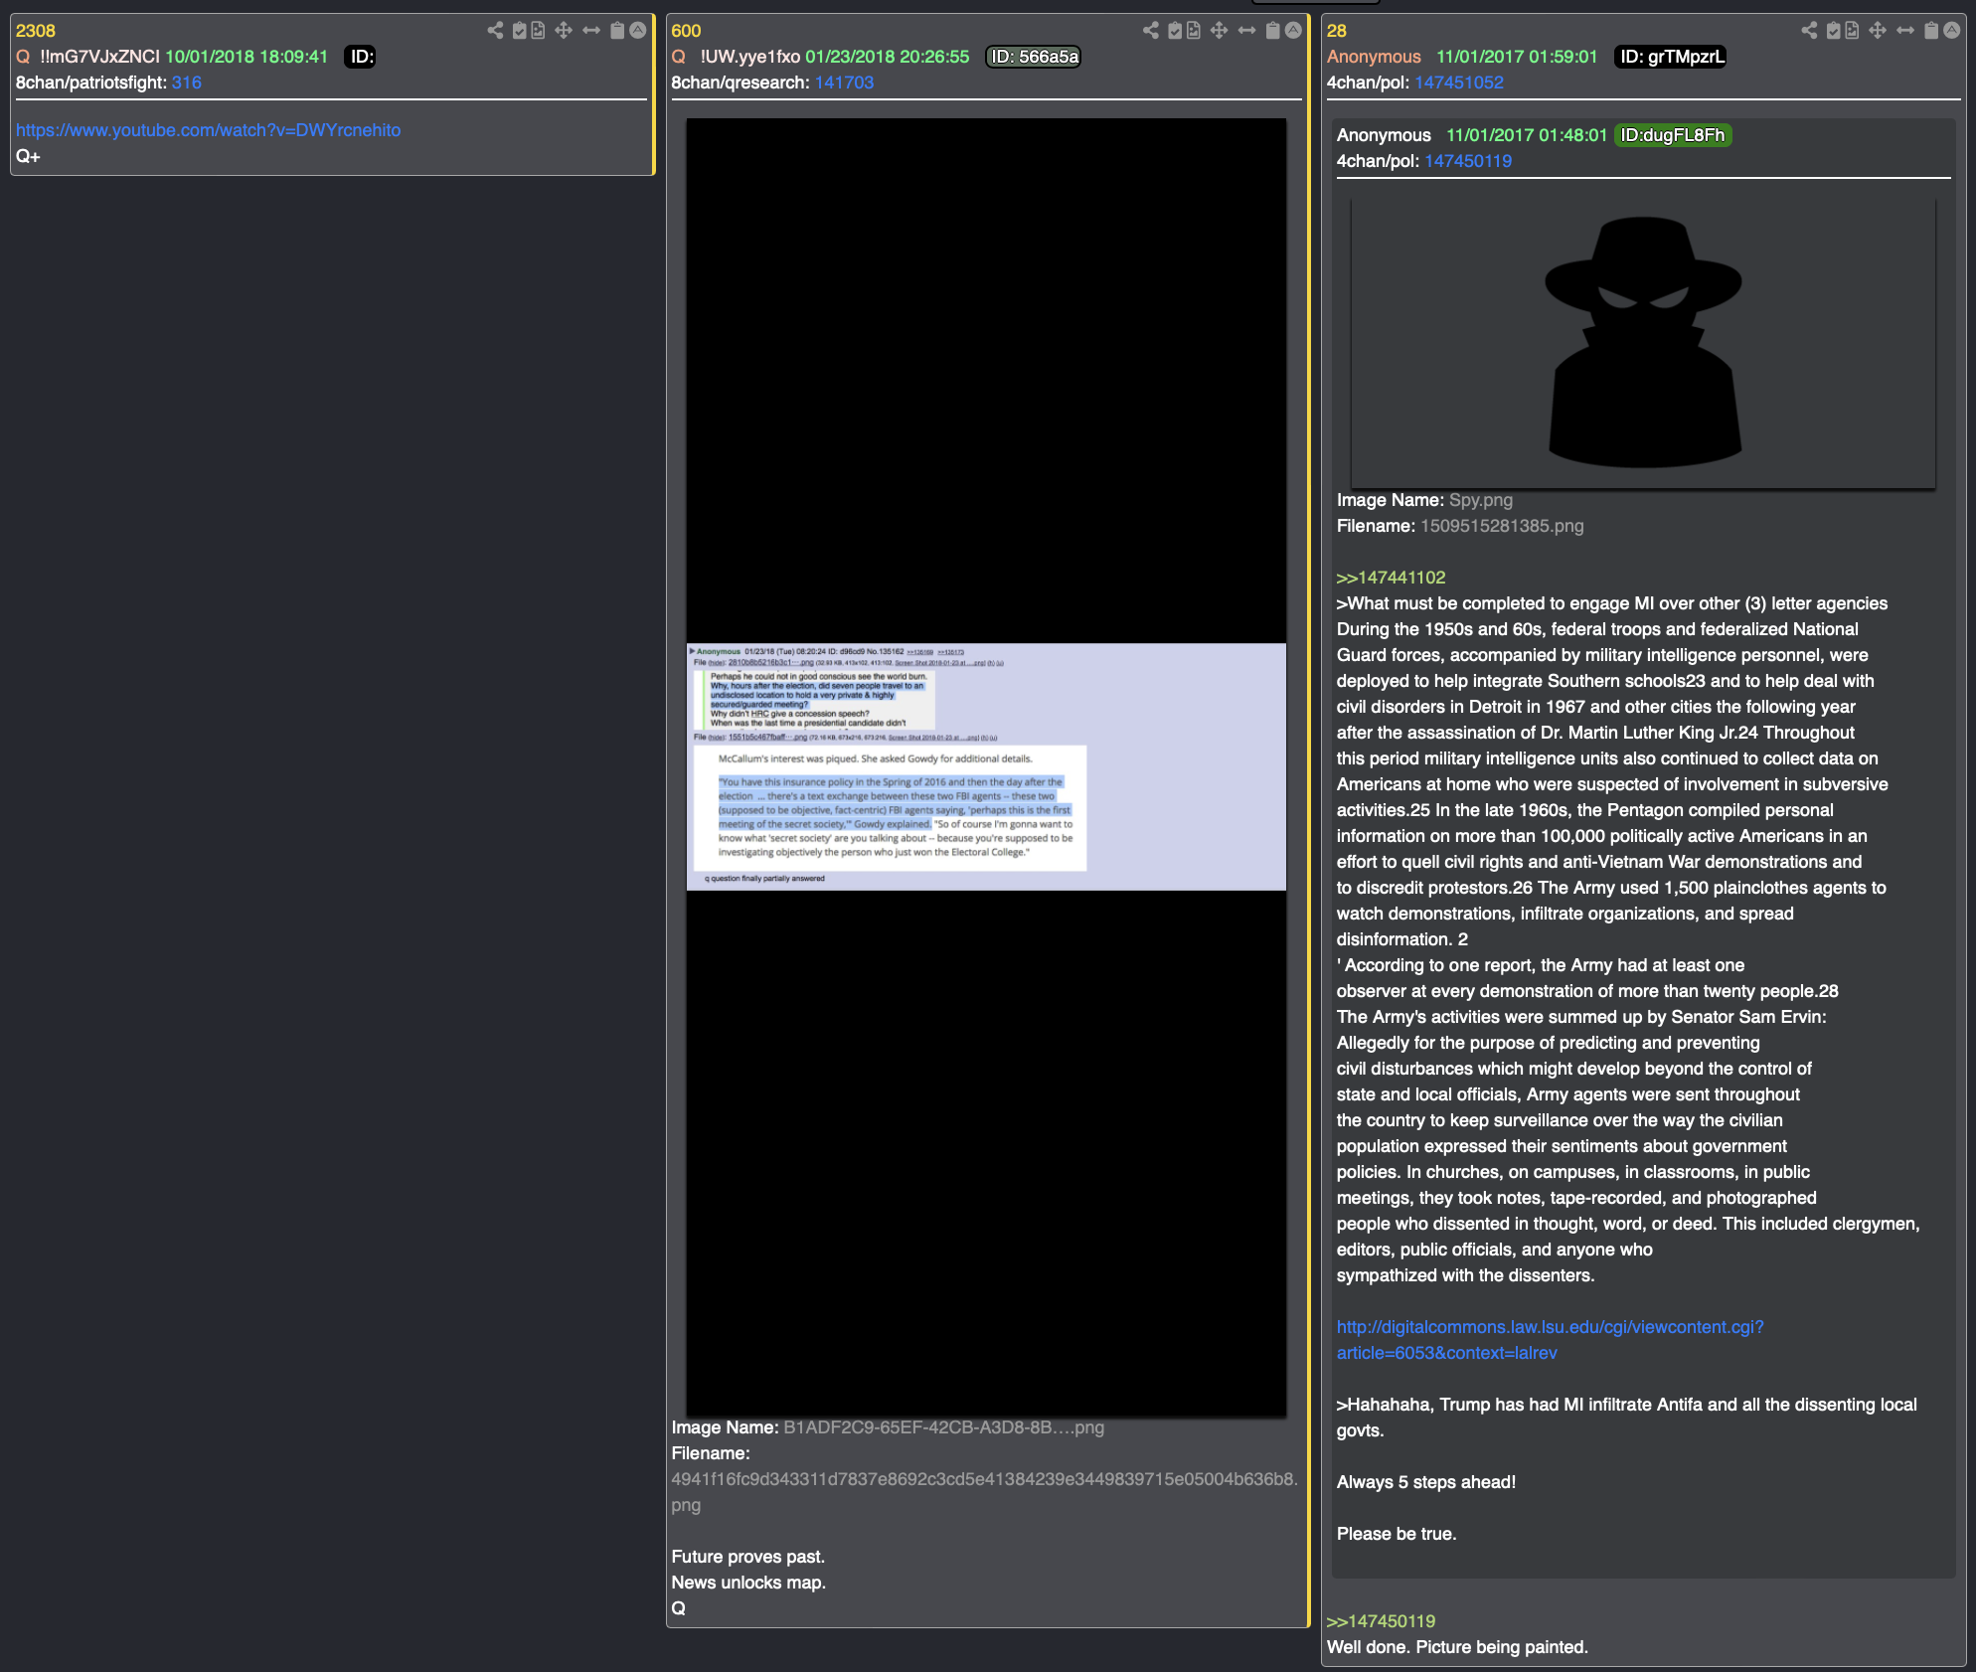The width and height of the screenshot is (1976, 1672).
Task: Open the digitalcommons.law.lsu.edu article link
Action: 1550,1340
